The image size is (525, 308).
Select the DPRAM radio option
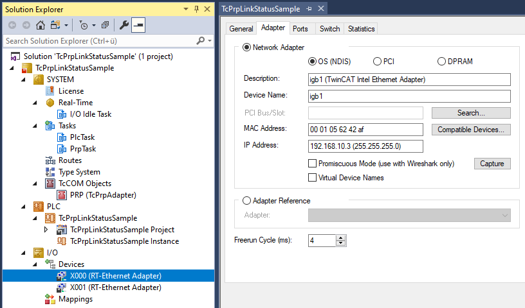(x=441, y=62)
